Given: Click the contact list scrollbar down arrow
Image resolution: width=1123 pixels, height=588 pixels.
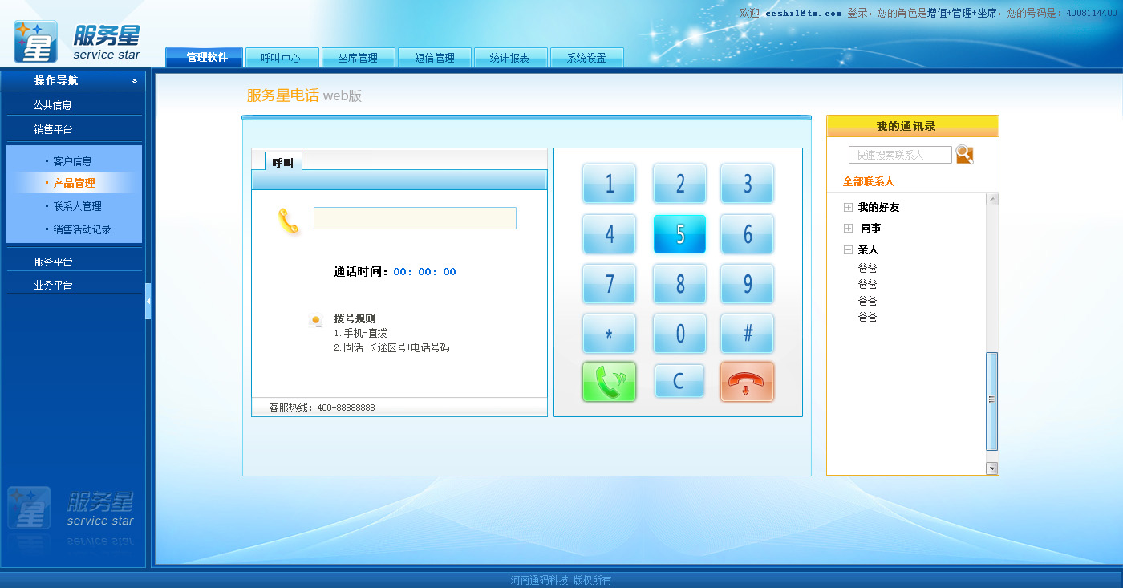Looking at the screenshot, I should 992,468.
